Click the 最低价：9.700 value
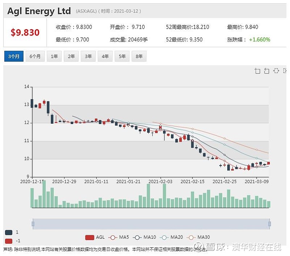The width and height of the screenshot is (290, 256). coord(72,40)
